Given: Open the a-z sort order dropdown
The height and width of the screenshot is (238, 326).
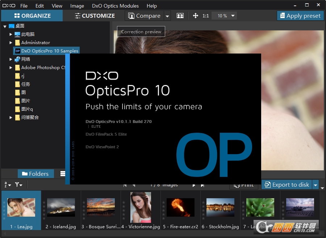Looking at the screenshot, I should [8, 184].
